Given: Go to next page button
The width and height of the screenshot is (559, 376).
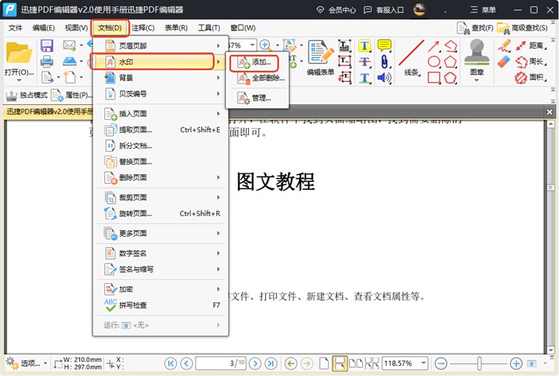Looking at the screenshot, I should click(255, 363).
